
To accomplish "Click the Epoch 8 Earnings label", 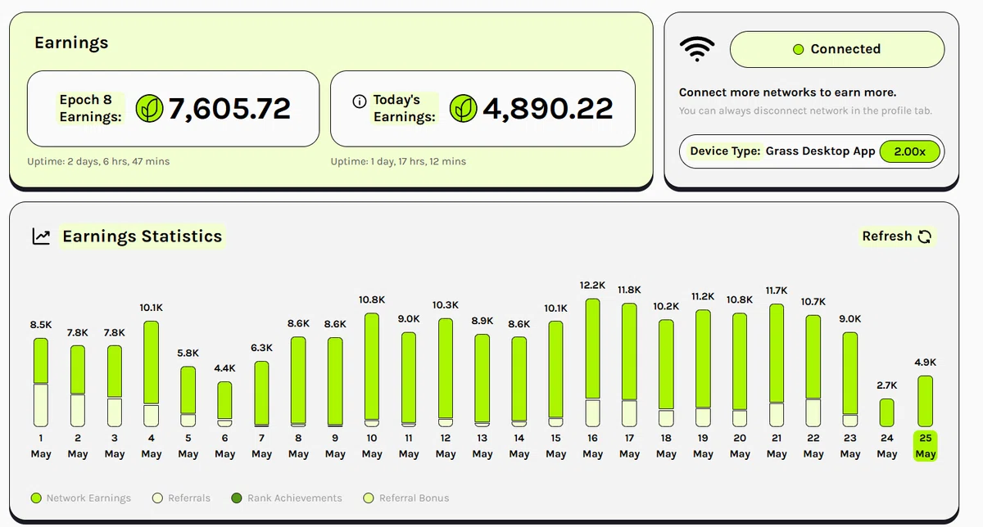I will pos(90,108).
